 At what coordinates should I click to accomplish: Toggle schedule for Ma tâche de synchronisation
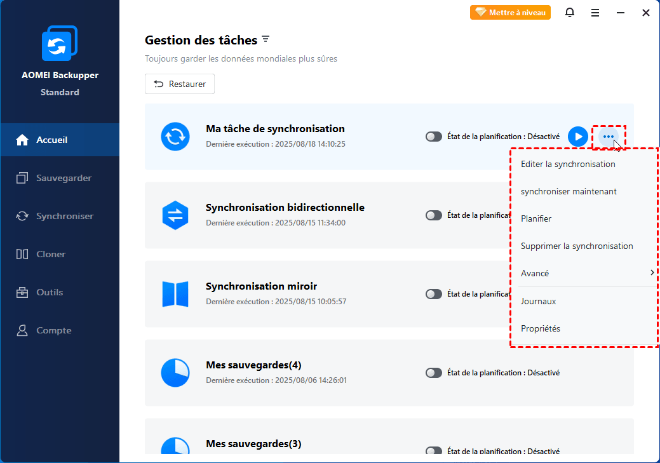tap(434, 137)
